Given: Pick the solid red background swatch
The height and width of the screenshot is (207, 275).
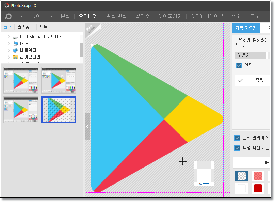Looking at the screenshot, I should pyautogui.click(x=258, y=188).
